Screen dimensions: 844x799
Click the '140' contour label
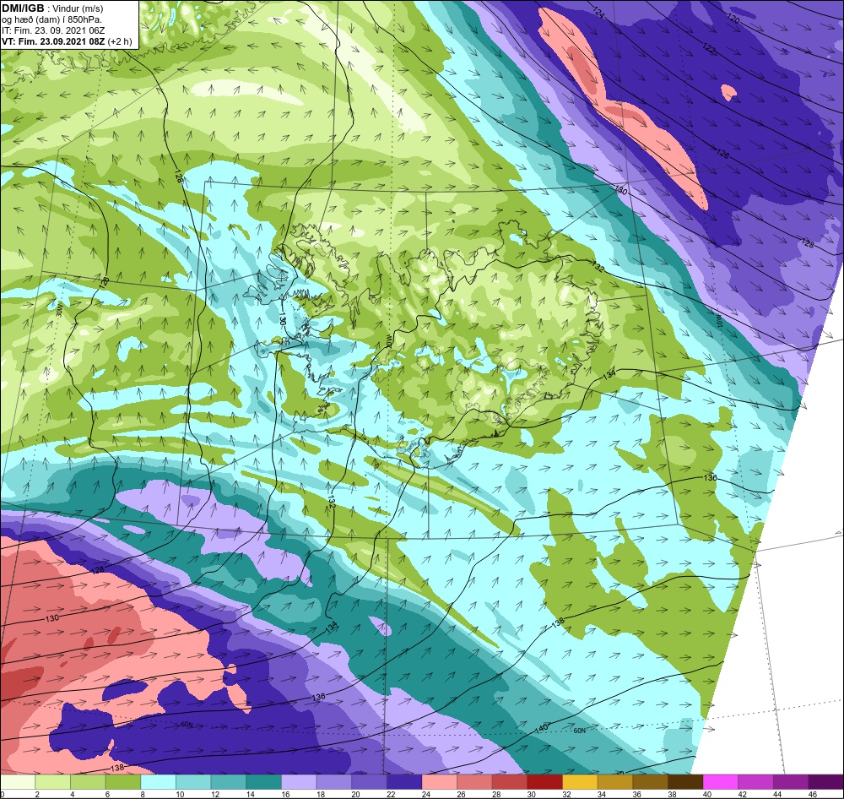(541, 728)
